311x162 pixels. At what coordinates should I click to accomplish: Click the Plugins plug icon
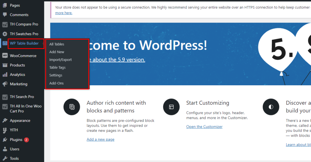tap(5, 140)
